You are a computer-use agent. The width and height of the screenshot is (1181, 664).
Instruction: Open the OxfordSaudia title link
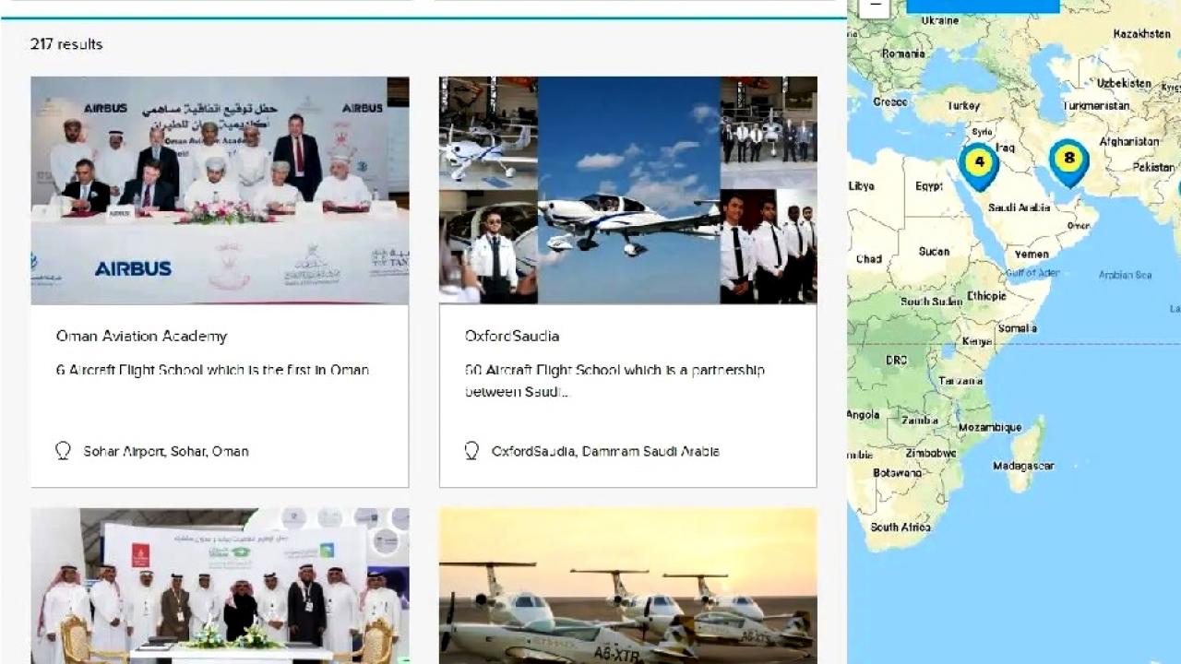coord(512,336)
